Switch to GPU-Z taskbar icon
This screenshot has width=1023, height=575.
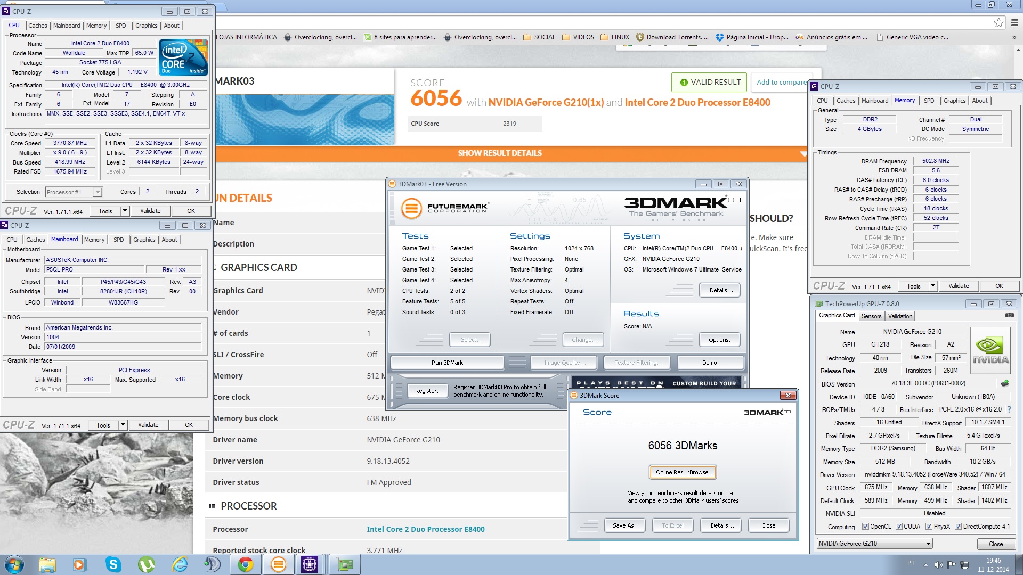coord(345,564)
